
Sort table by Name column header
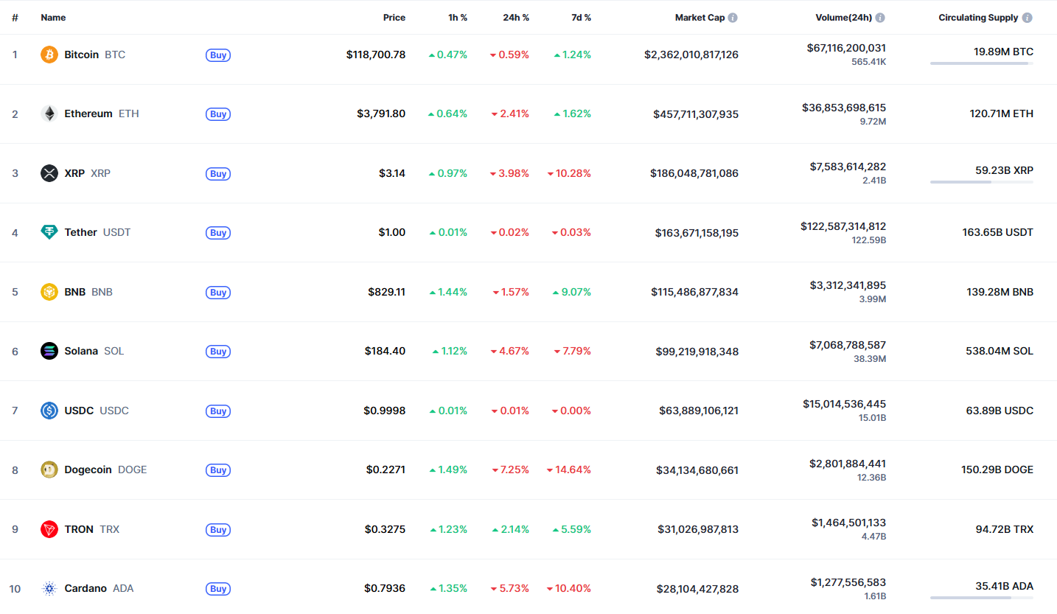click(53, 18)
